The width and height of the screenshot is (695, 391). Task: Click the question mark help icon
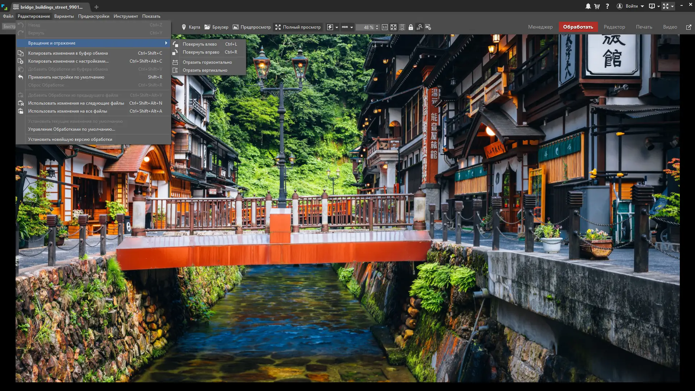607,6
